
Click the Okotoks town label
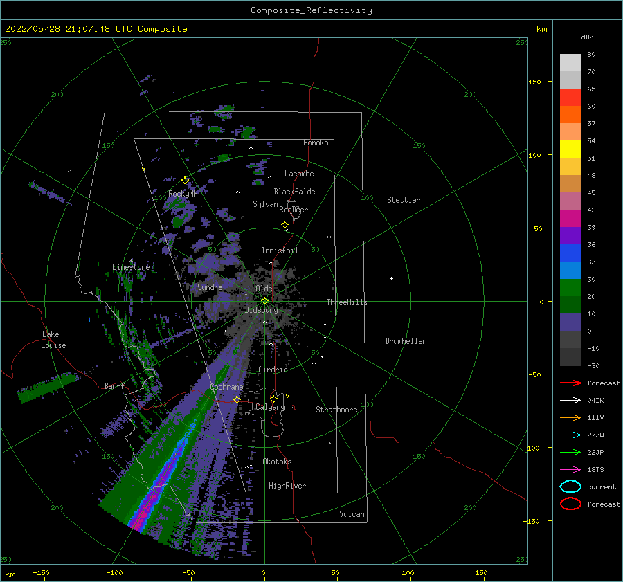point(277,462)
